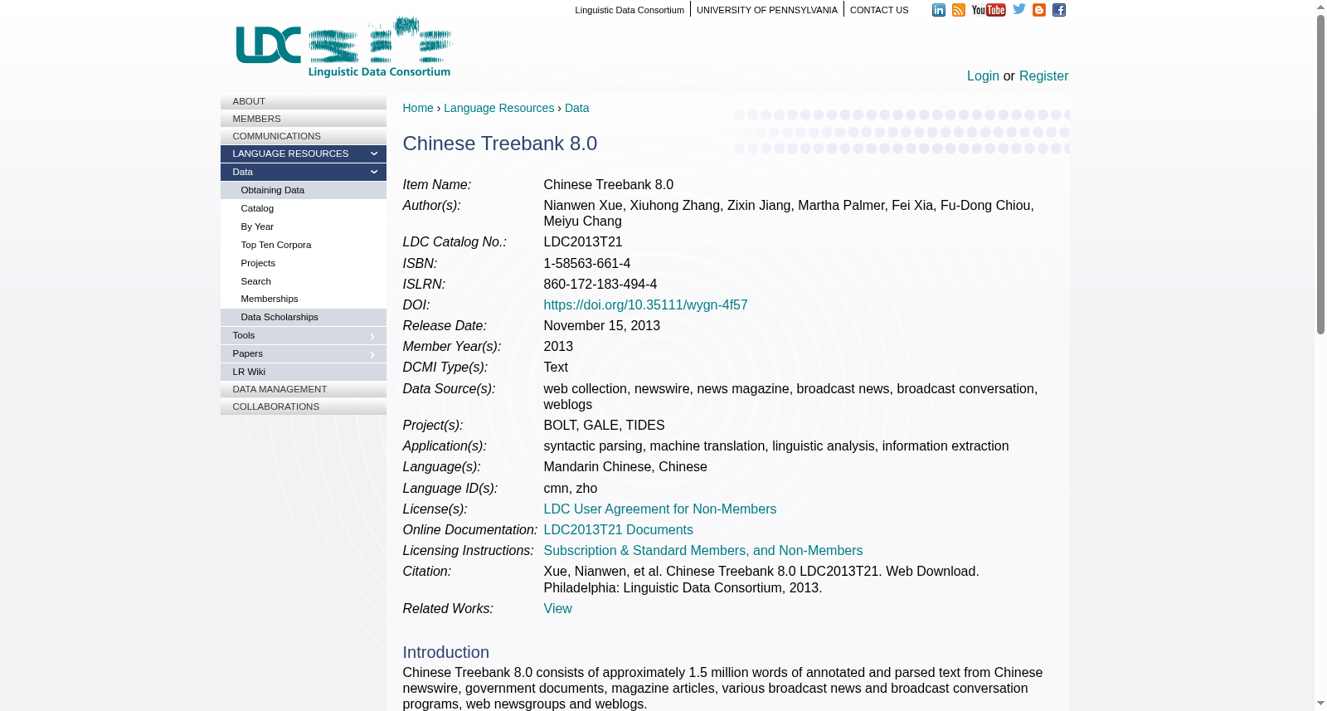1327x711 pixels.
Task: Open Subscription & Standard Members licensing link
Action: point(702,551)
